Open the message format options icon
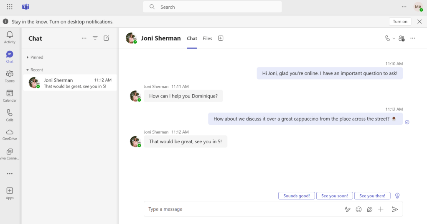 coord(347,209)
